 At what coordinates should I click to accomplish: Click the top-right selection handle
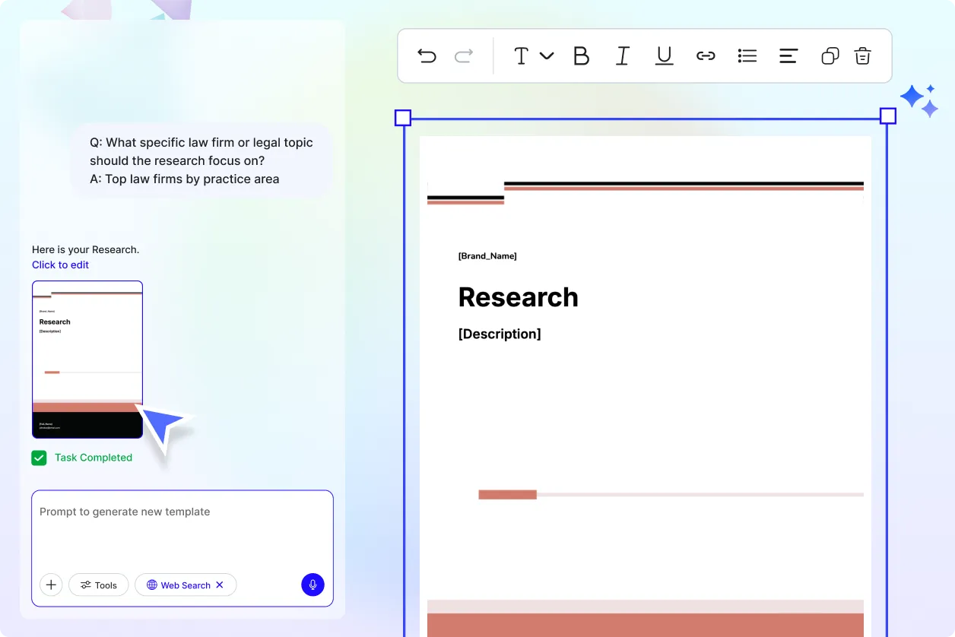(x=888, y=116)
